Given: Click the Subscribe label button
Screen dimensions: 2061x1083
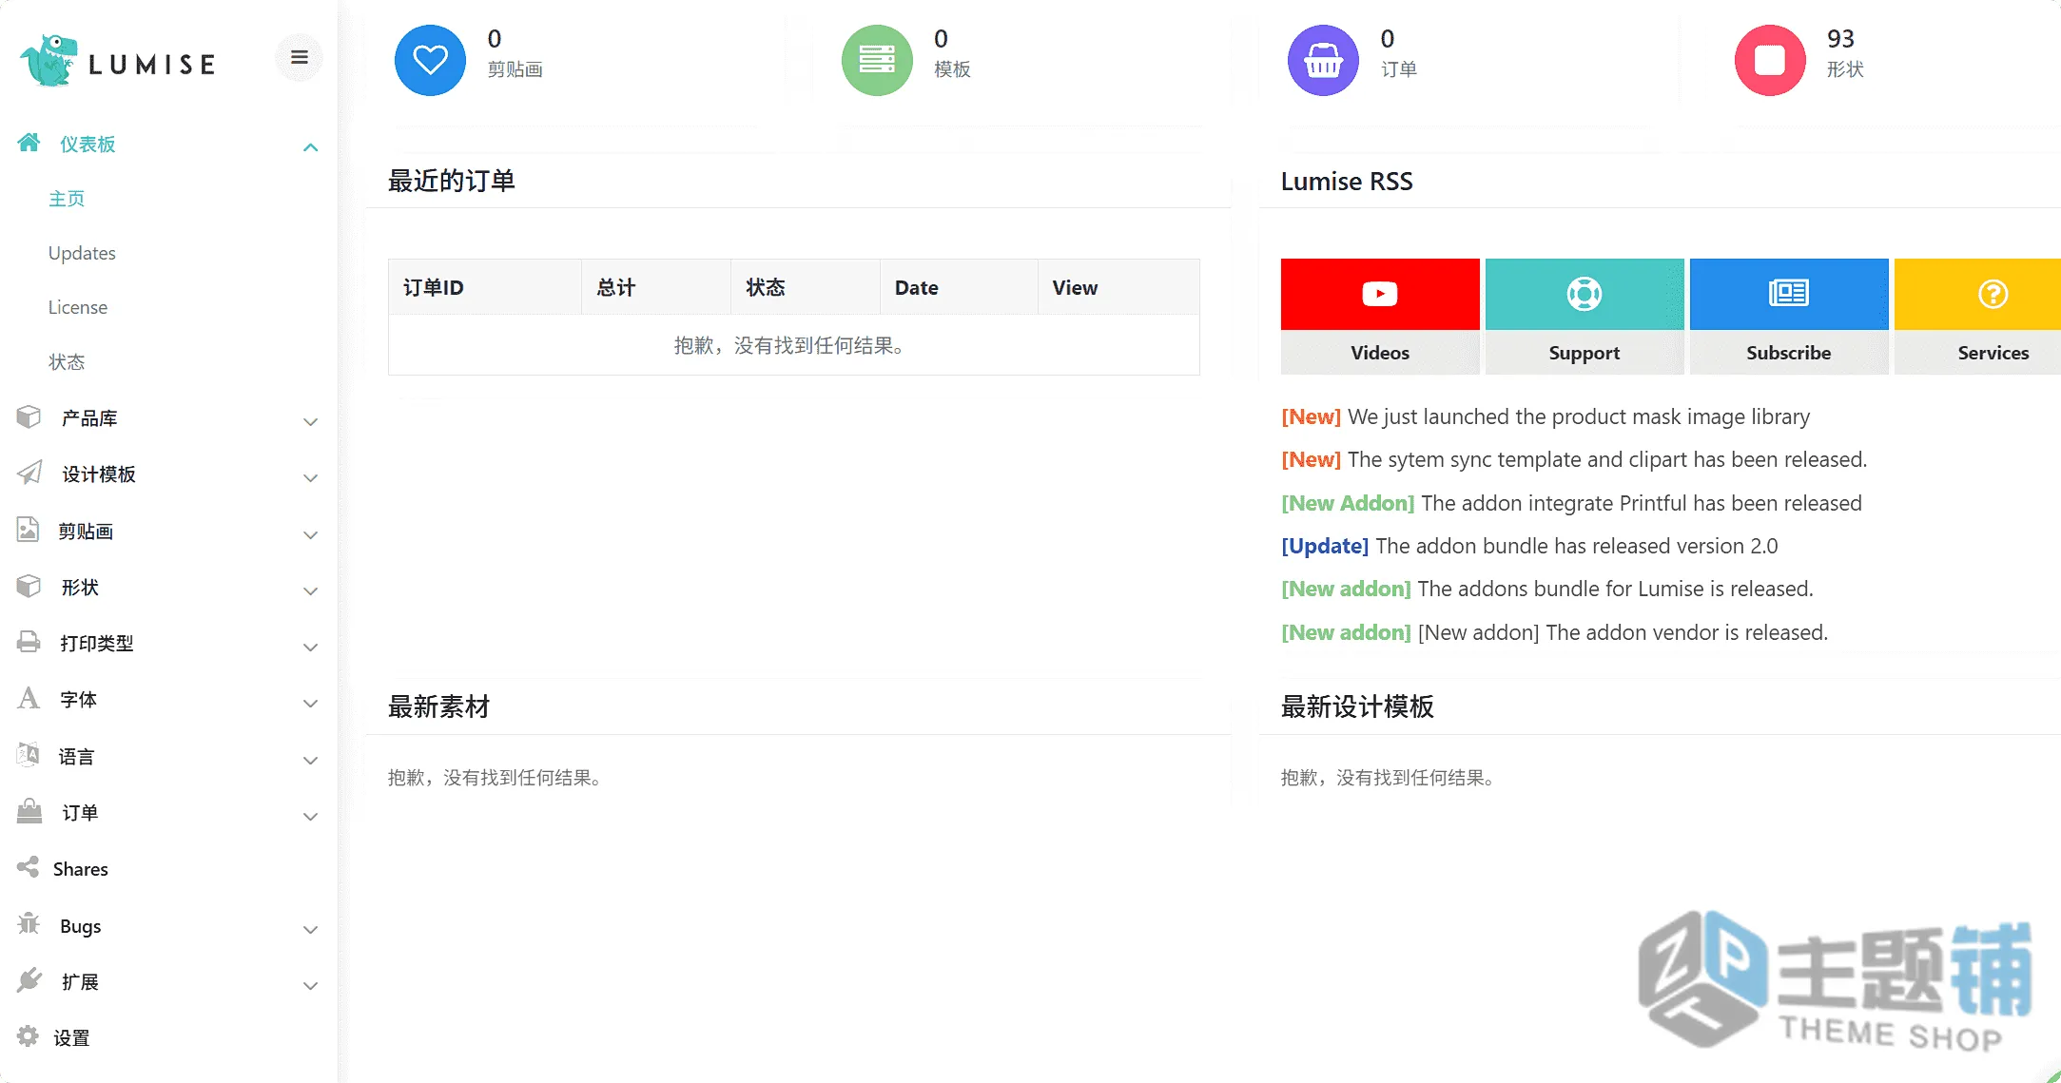Looking at the screenshot, I should [1789, 353].
